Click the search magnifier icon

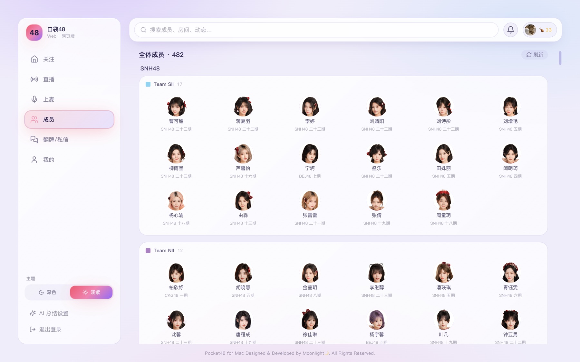pos(143,30)
